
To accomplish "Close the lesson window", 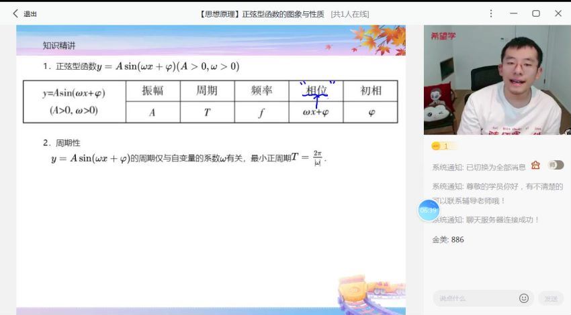I will click(x=558, y=13).
